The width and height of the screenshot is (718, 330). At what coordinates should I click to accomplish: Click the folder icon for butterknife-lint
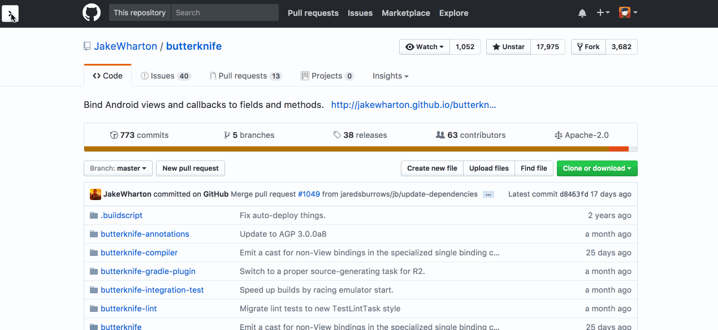click(94, 309)
